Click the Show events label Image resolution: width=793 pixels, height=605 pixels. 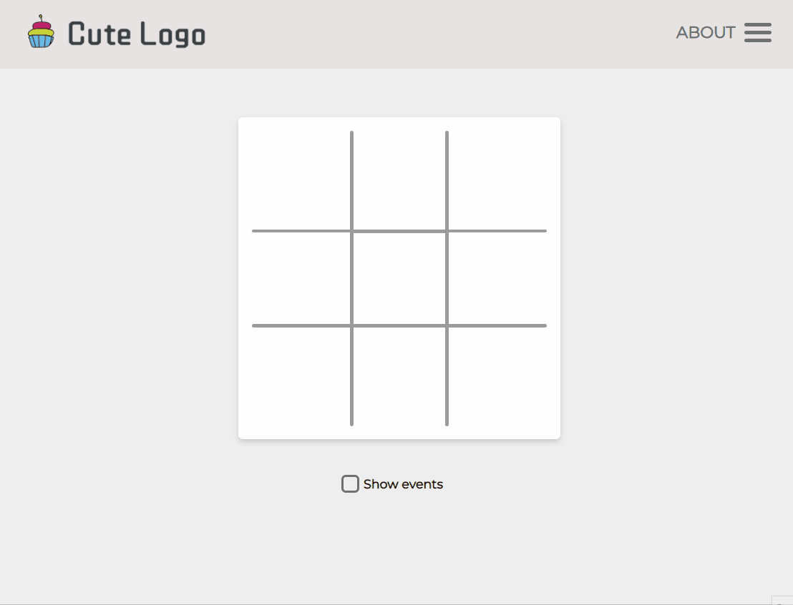click(x=403, y=484)
